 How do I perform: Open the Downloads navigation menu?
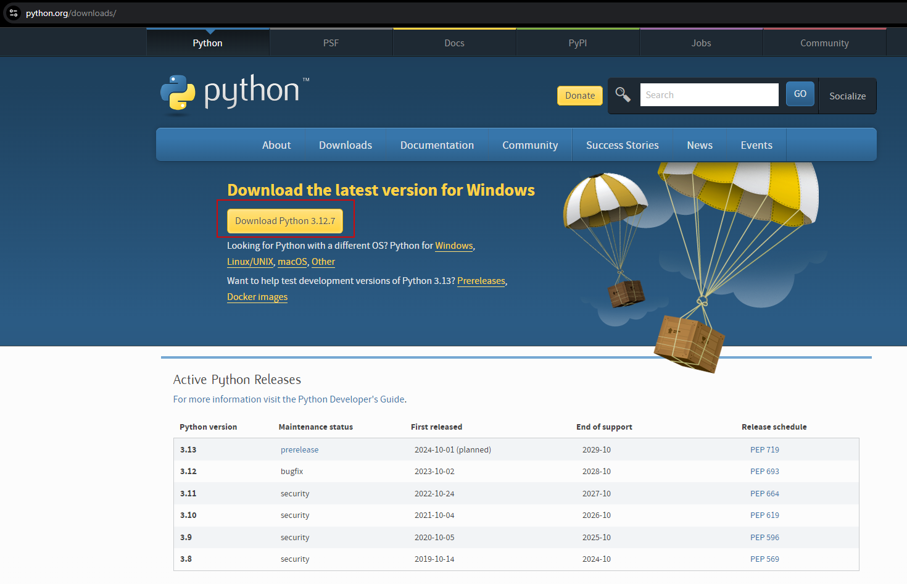346,145
